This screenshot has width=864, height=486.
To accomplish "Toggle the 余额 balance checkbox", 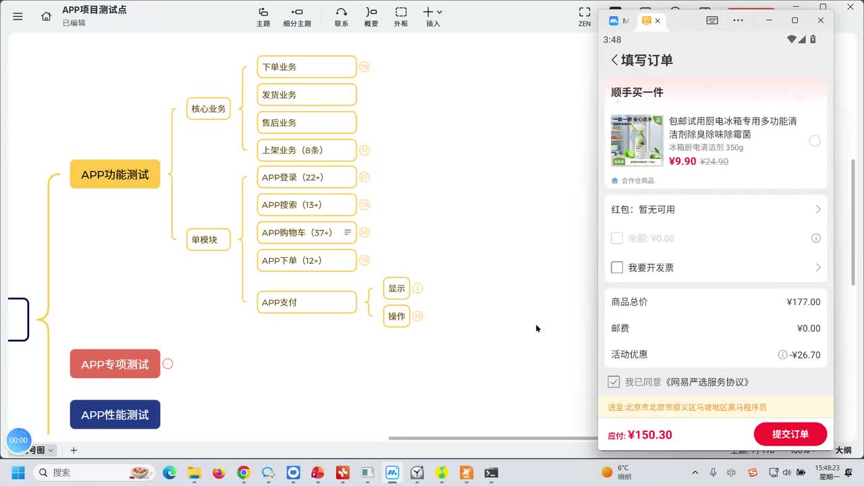I will click(x=617, y=238).
